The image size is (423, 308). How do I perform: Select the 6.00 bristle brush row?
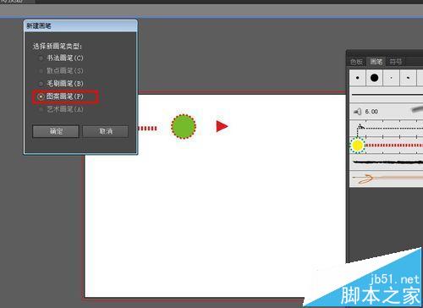[387, 112]
